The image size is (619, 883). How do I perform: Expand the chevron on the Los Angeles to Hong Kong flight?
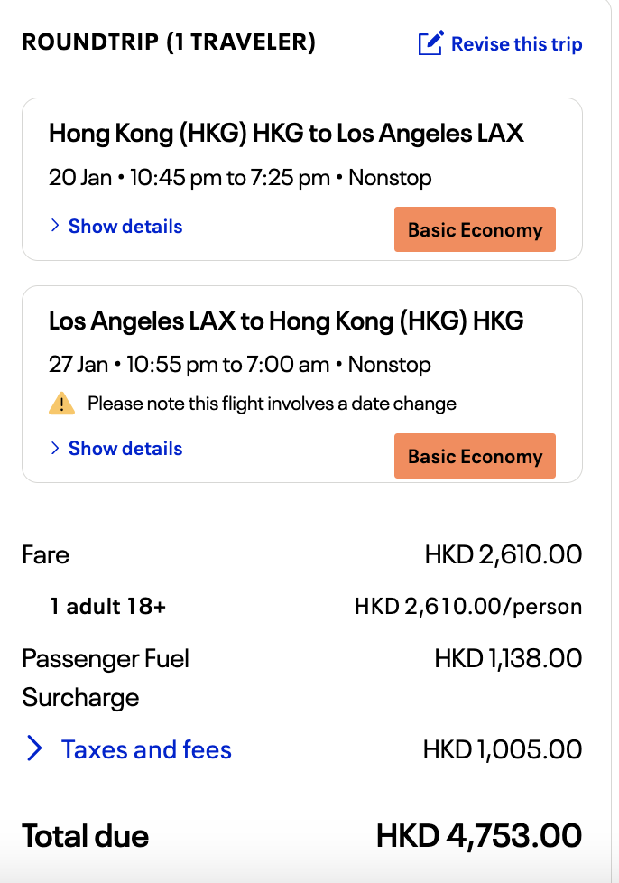pyautogui.click(x=56, y=449)
